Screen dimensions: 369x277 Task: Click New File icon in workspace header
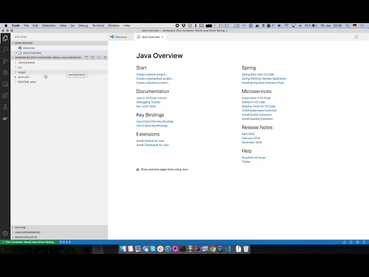click(x=86, y=58)
